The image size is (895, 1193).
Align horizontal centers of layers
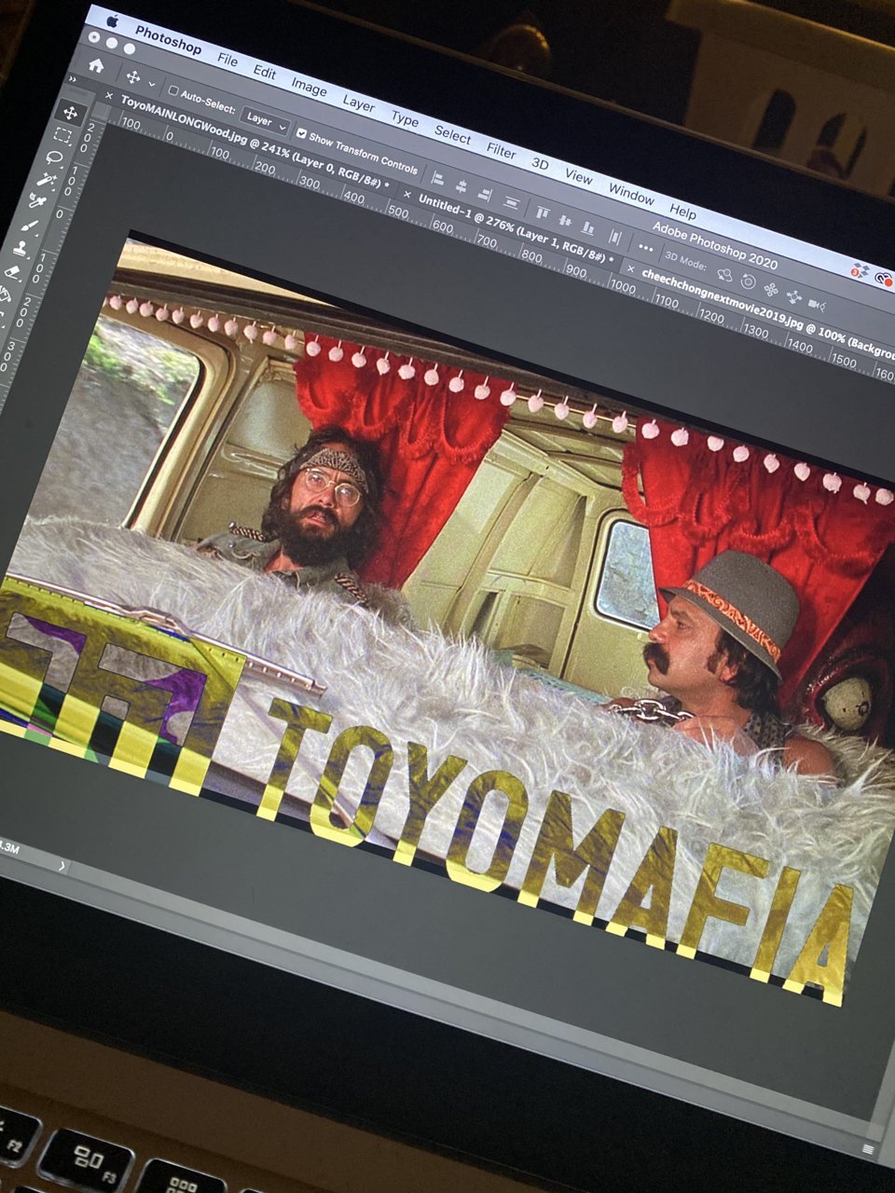461,185
